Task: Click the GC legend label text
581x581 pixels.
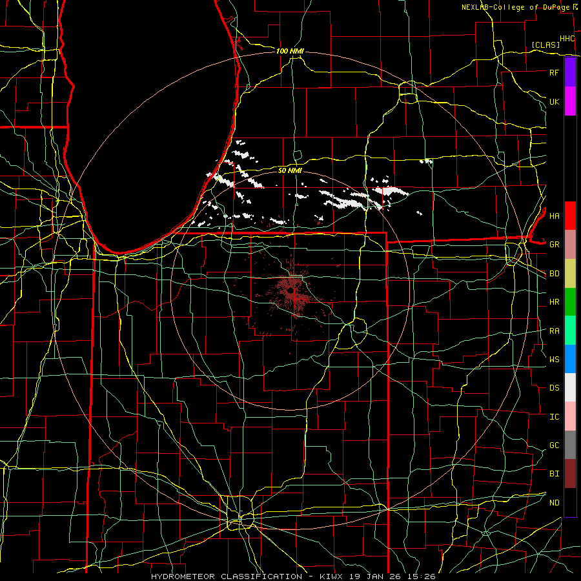Action: [x=554, y=445]
